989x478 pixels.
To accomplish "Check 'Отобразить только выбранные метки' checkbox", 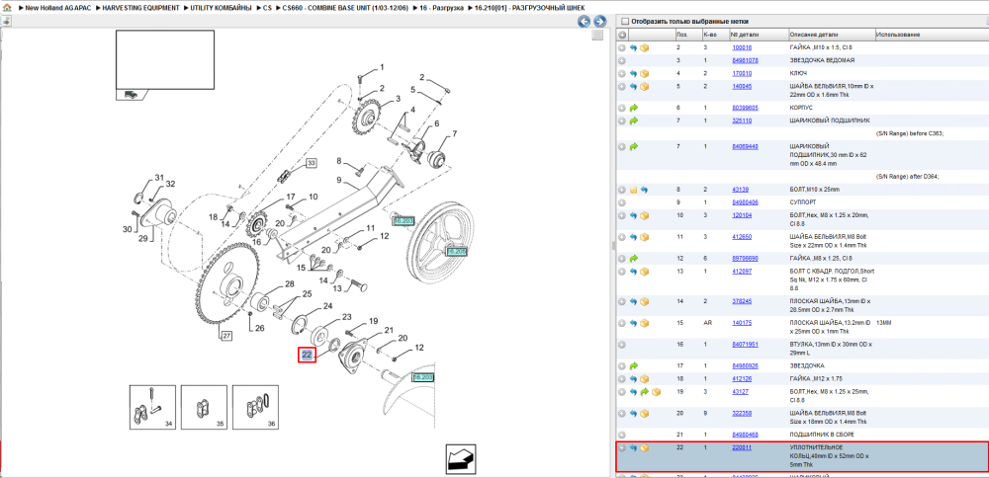I will coord(623,22).
